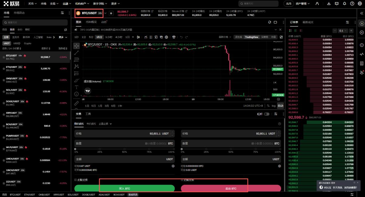The image size is (365, 197).
Task: Click the green 买入 BTC button
Action: (x=124, y=188)
